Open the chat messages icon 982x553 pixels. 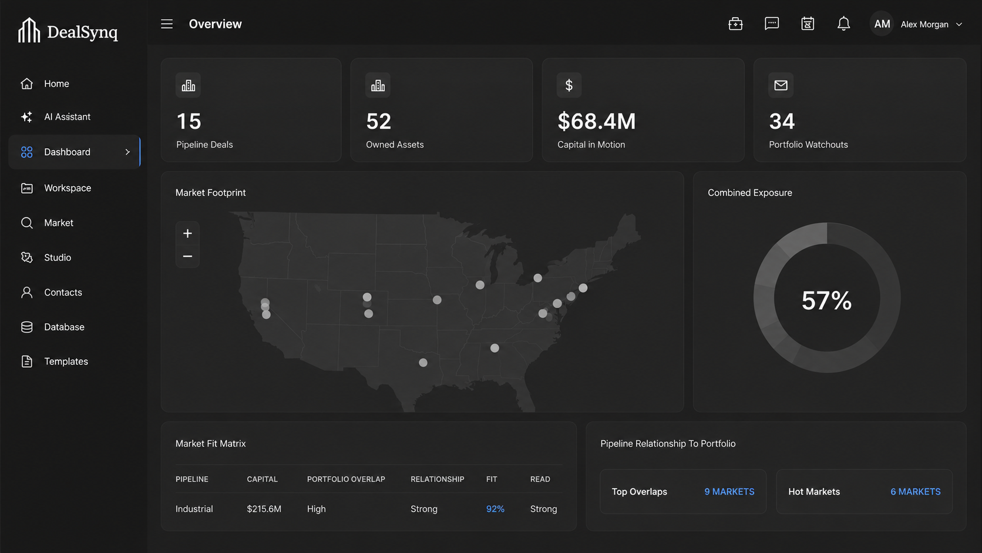(x=772, y=24)
